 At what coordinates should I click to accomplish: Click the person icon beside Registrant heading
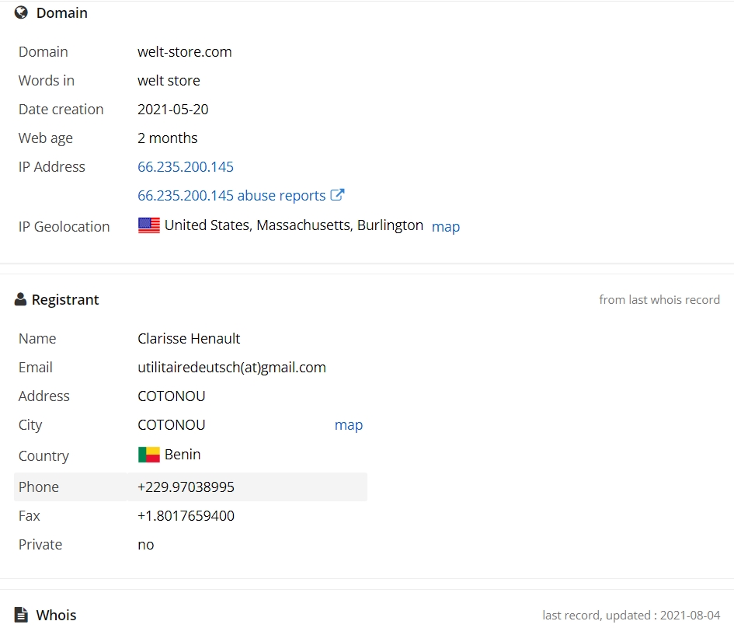tap(20, 299)
